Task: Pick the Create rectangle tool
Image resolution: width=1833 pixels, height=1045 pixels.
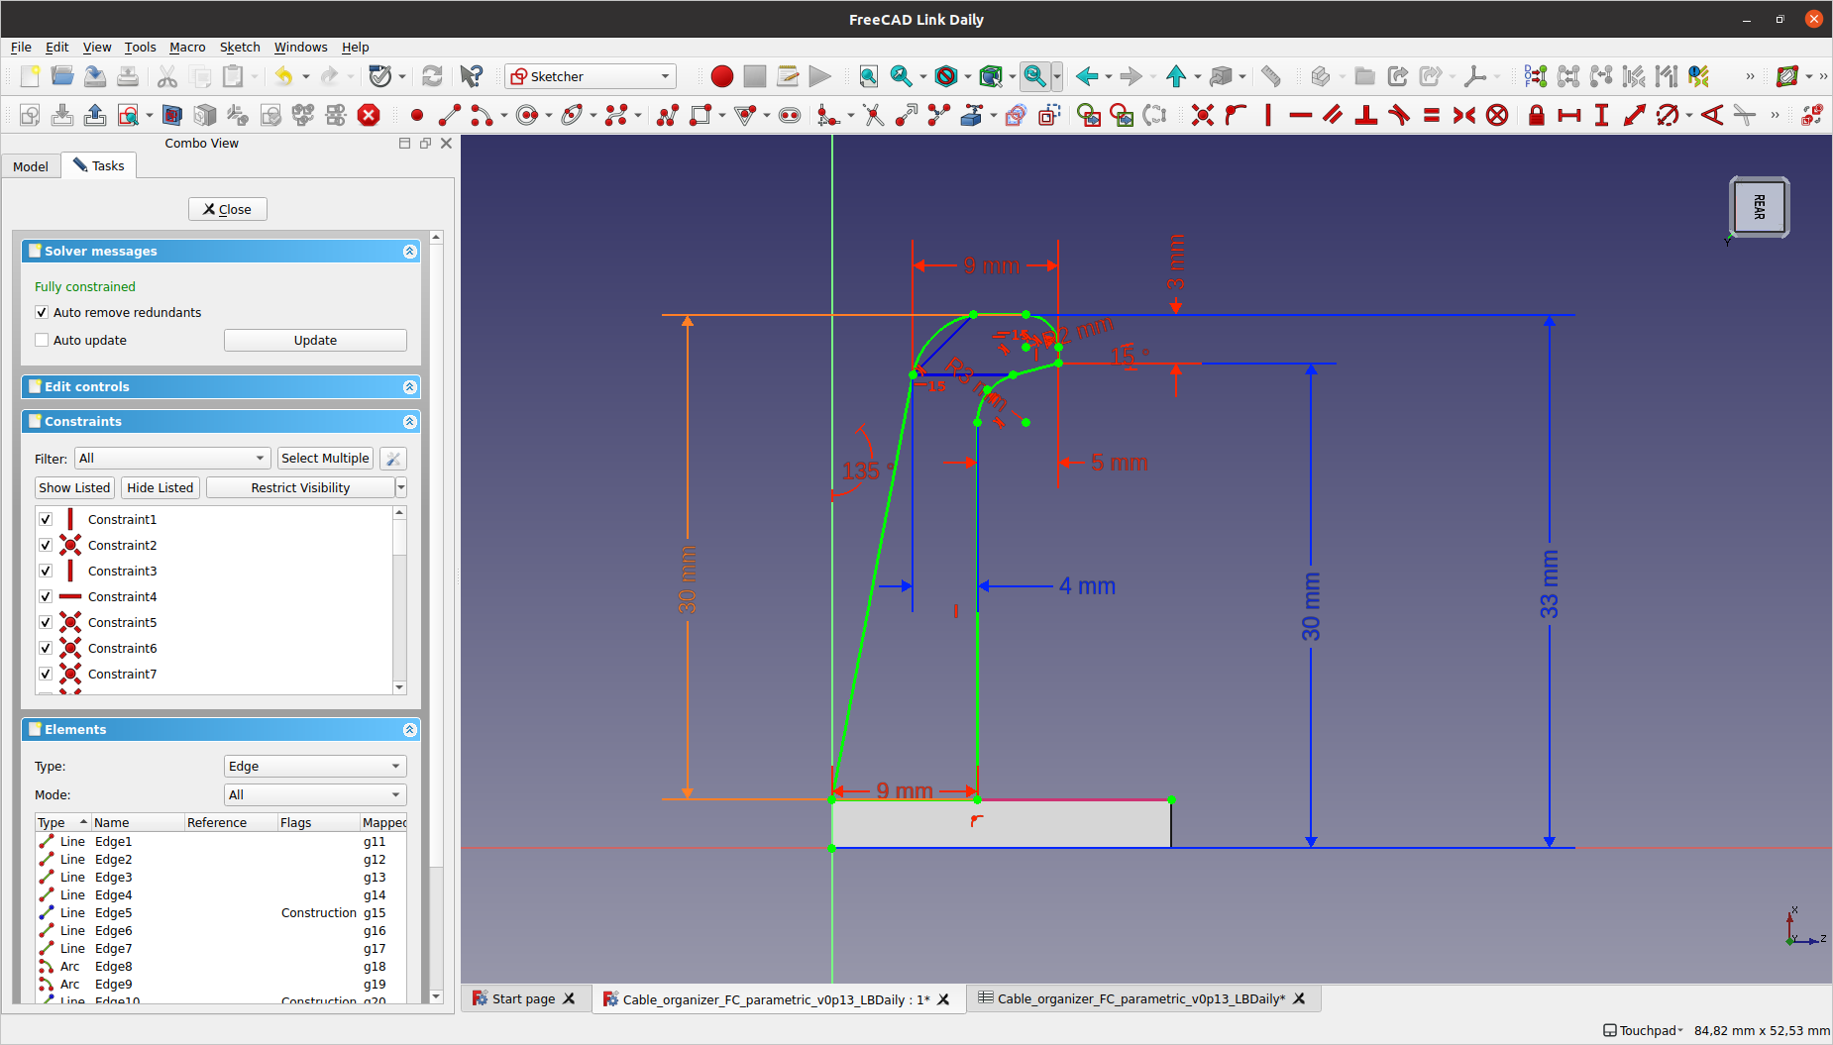Action: point(701,115)
